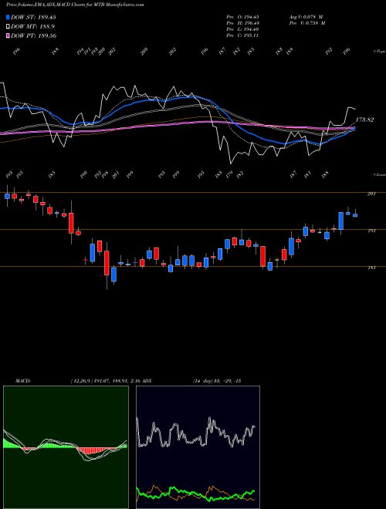
Task: Click the 'Pre H: 196.48' value
Action: (x=242, y=23)
